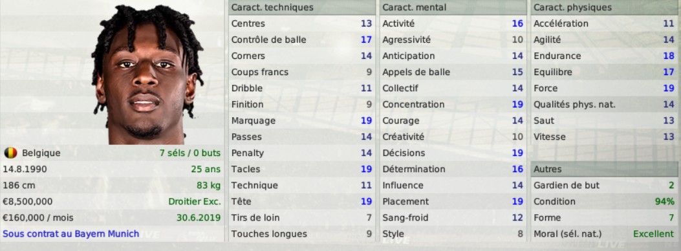Select the €8,500,000 value field
681x251 pixels.
coord(27,201)
